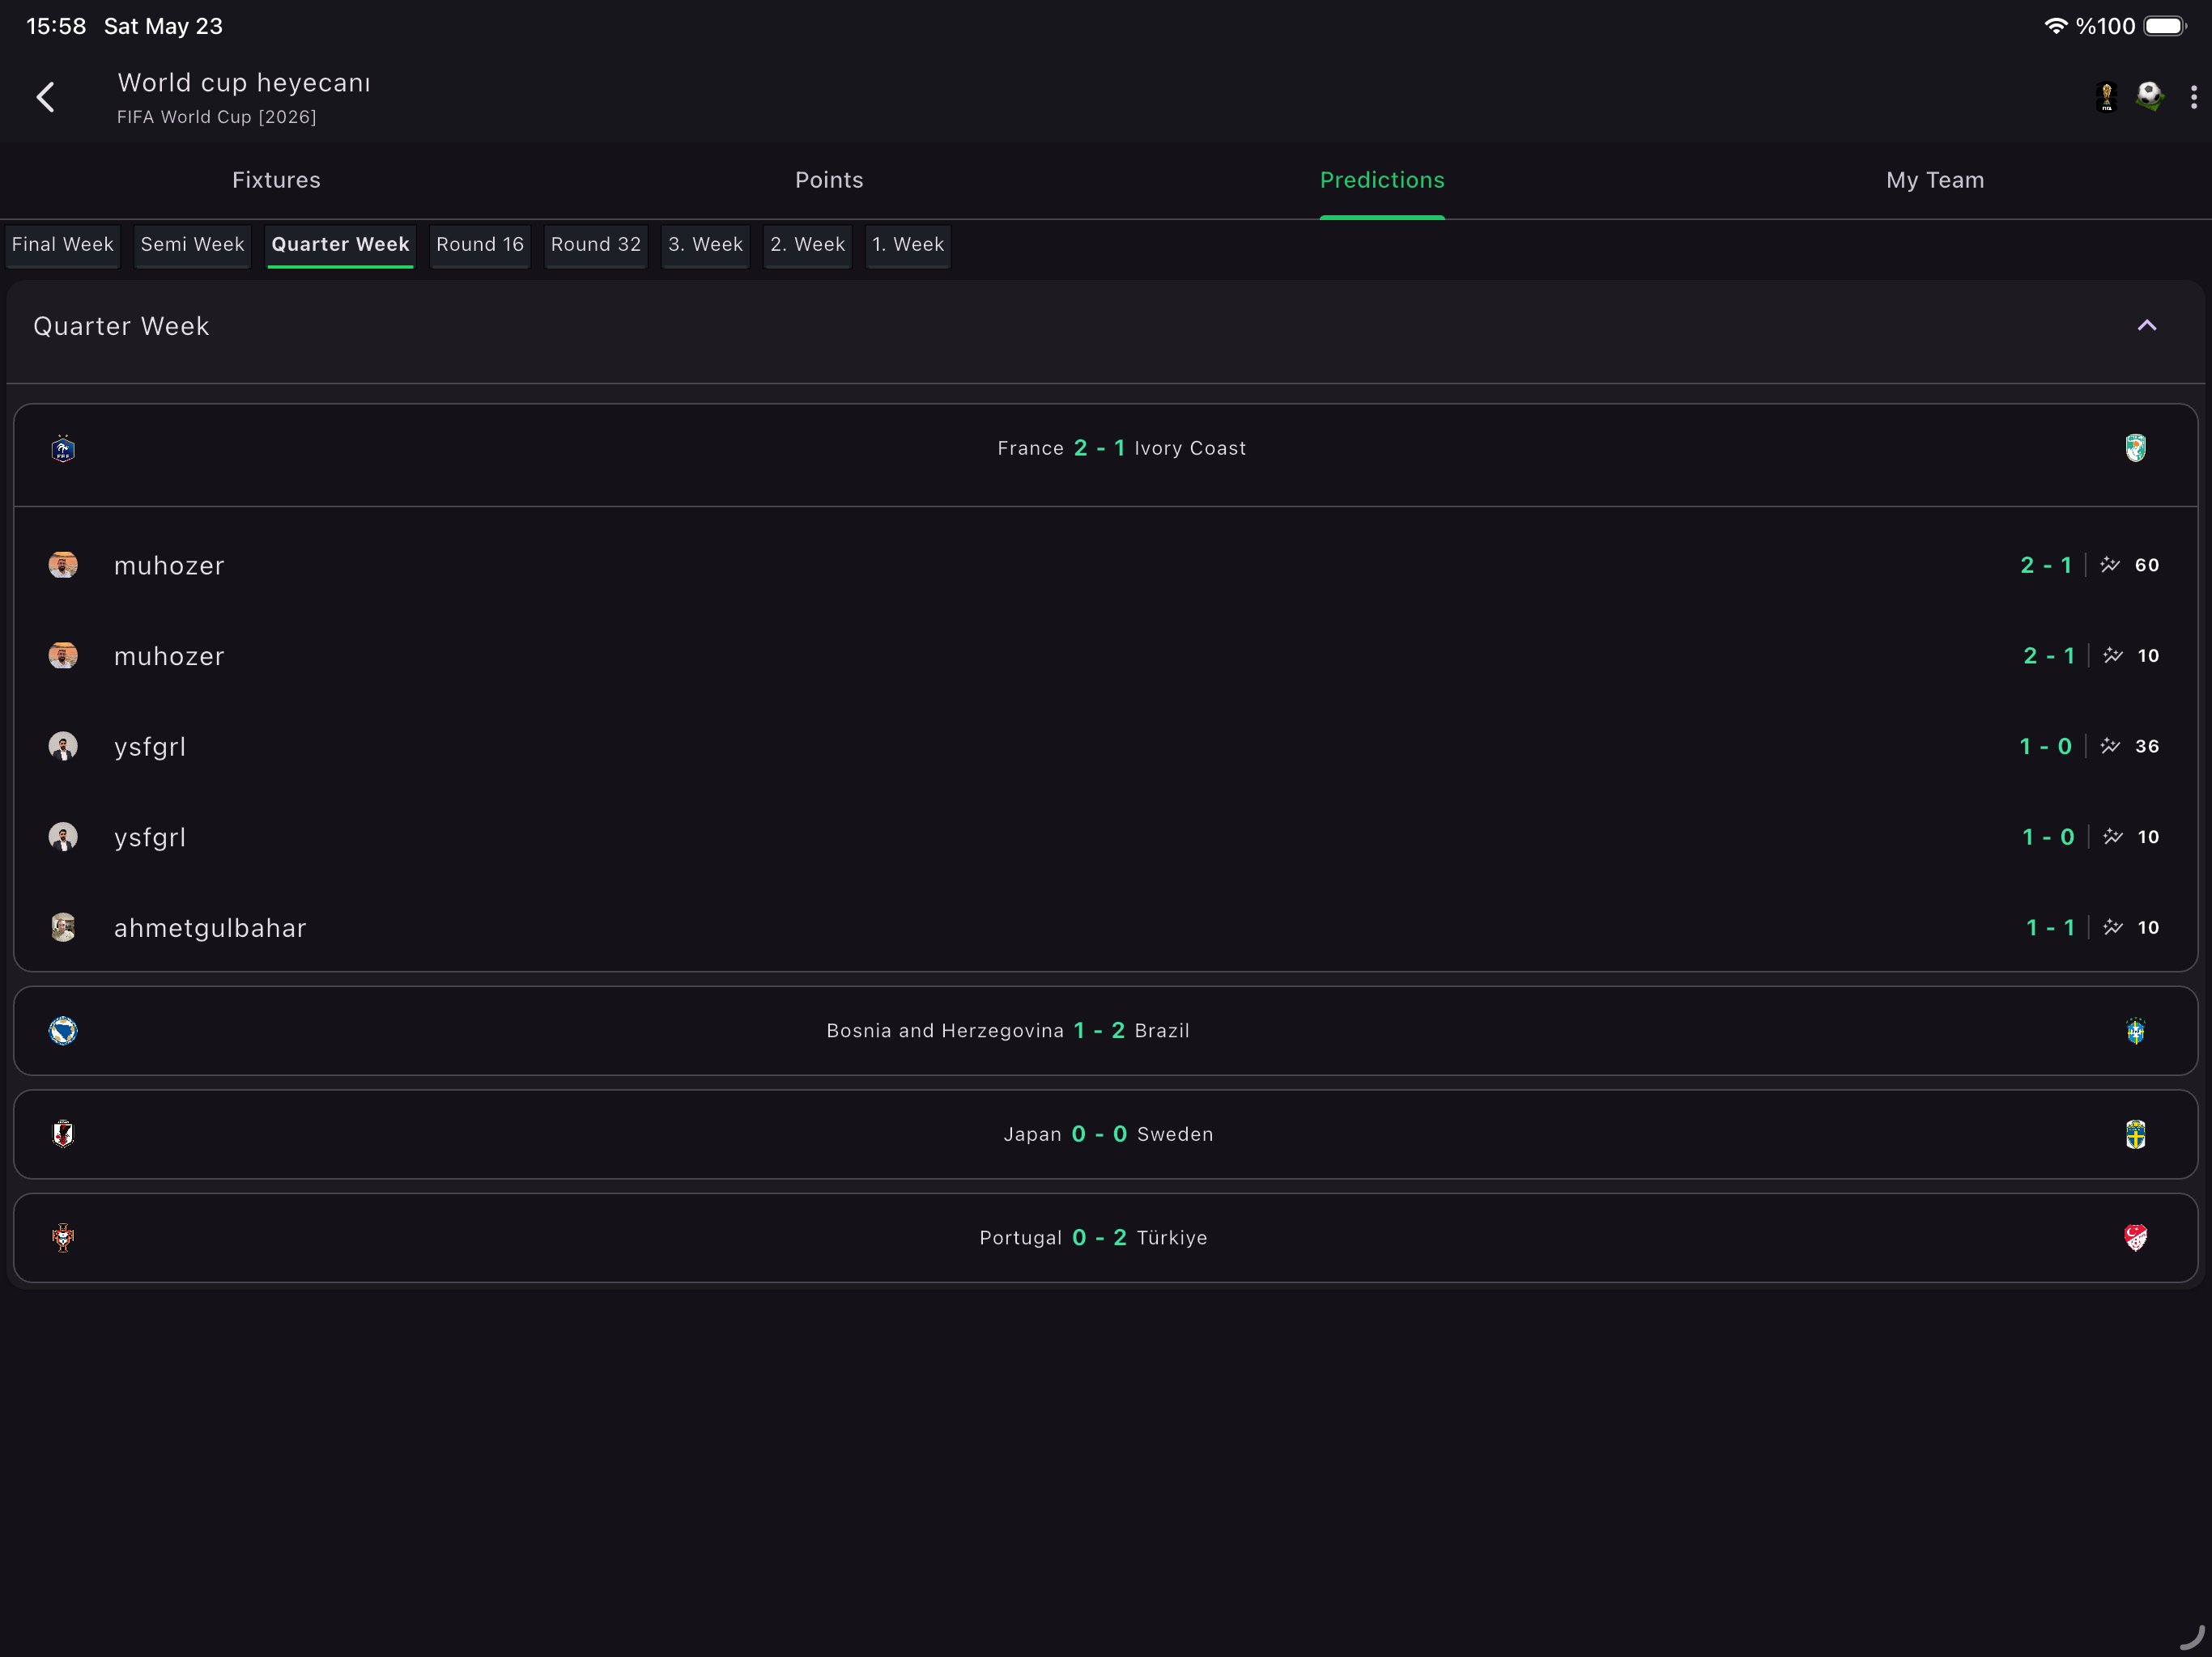The width and height of the screenshot is (2212, 1657).
Task: Expand Portugal vs Türkiye match predictions
Action: pos(1105,1237)
